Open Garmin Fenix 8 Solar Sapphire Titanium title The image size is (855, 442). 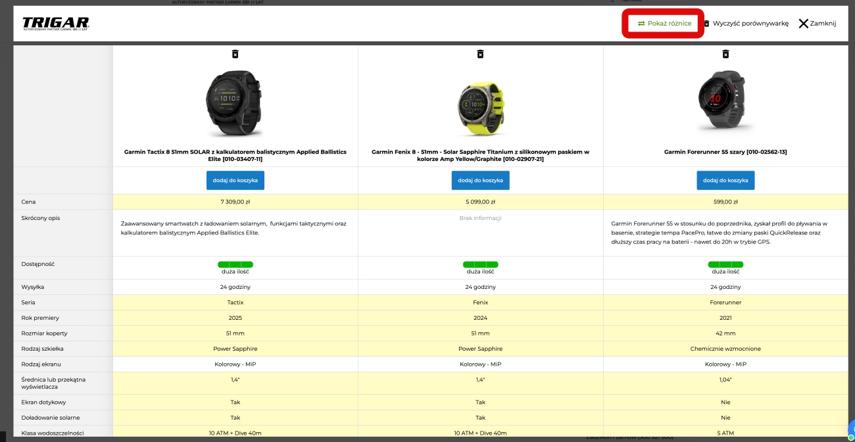click(x=480, y=155)
